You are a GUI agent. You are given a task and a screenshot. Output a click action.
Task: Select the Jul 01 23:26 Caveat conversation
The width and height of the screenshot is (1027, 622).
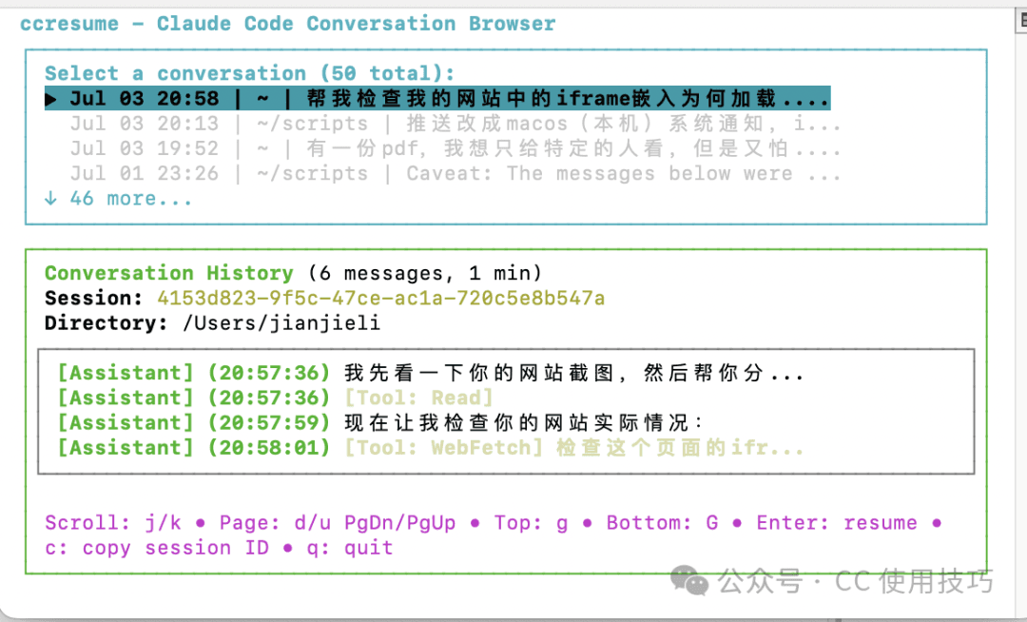coord(455,173)
